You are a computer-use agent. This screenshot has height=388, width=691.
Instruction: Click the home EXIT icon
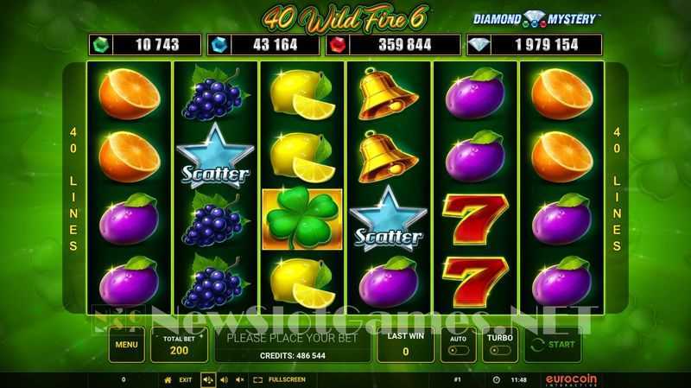tap(168, 379)
